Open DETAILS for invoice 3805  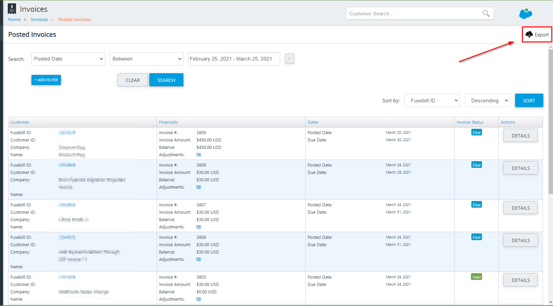coord(521,280)
